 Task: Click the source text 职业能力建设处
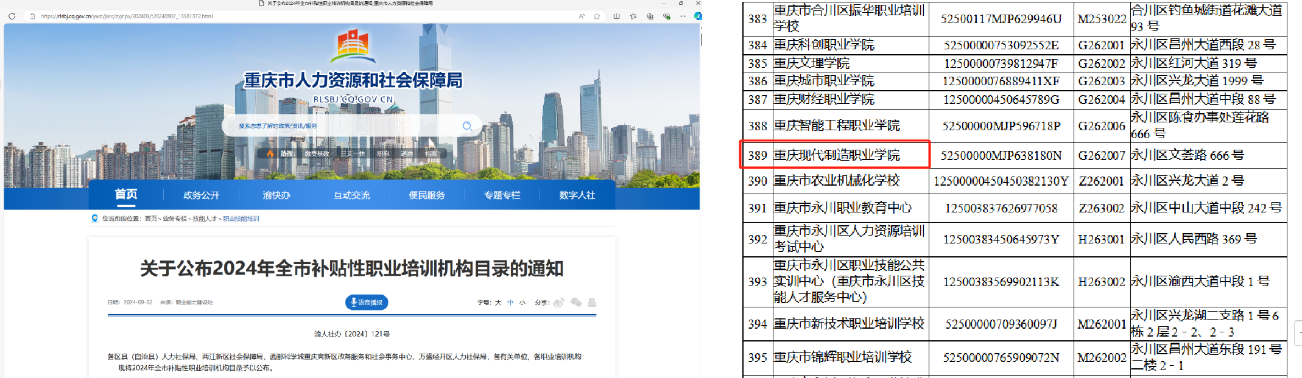(194, 303)
